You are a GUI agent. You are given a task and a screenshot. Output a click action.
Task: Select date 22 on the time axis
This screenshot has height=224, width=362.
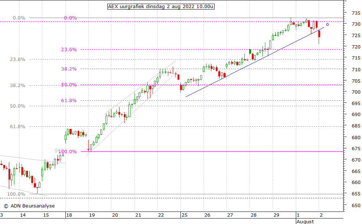point(161,215)
